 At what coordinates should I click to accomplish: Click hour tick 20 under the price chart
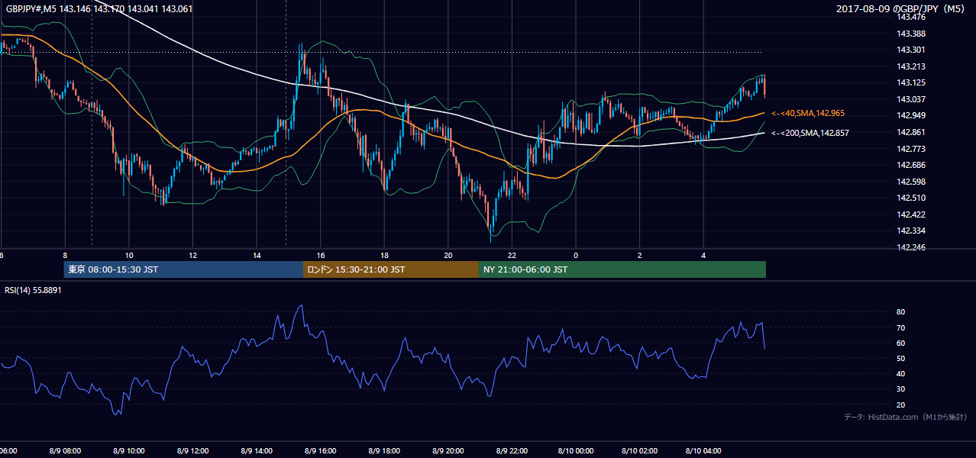coord(448,256)
